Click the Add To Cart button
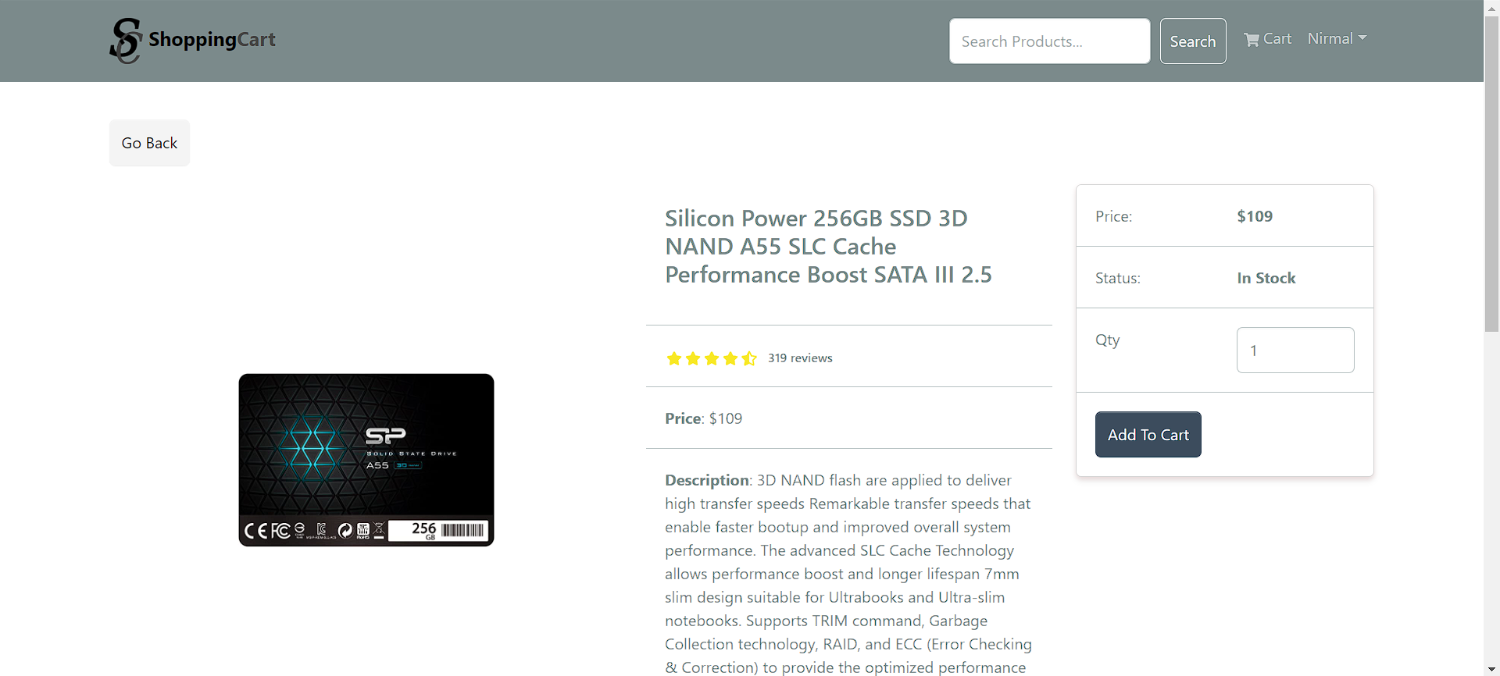 tap(1148, 434)
